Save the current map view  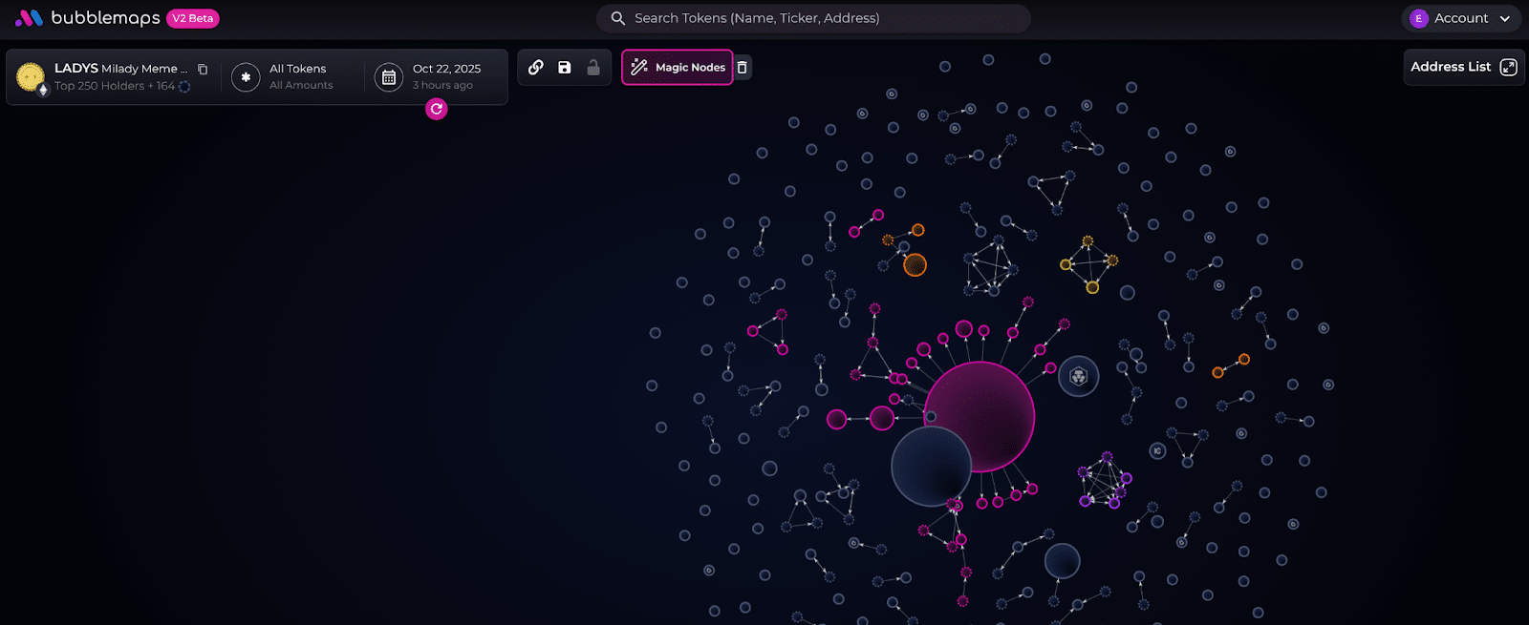(x=565, y=67)
